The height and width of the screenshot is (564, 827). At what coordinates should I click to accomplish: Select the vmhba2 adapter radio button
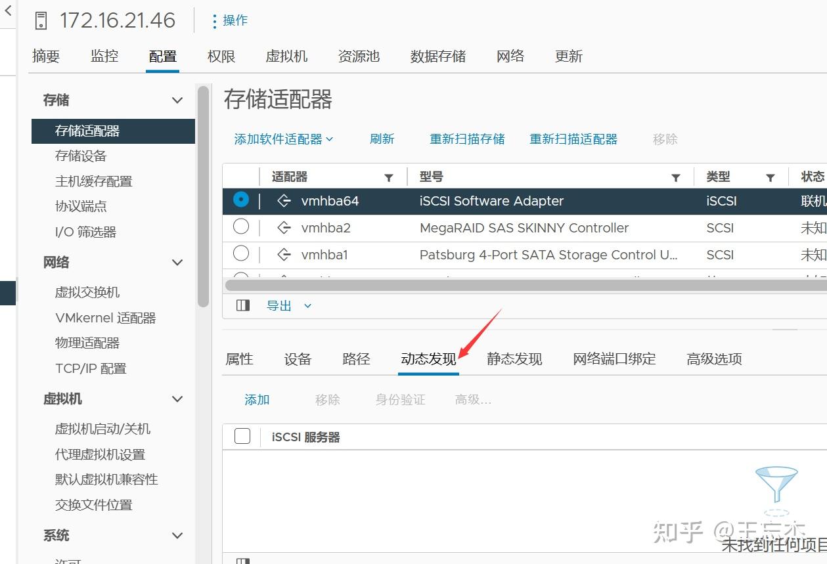pyautogui.click(x=241, y=228)
